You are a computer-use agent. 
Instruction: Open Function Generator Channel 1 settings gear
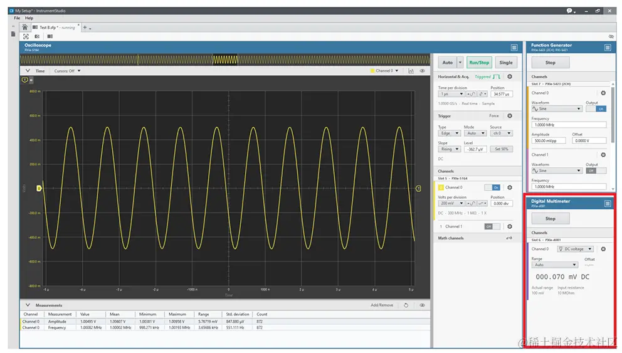[x=603, y=155]
